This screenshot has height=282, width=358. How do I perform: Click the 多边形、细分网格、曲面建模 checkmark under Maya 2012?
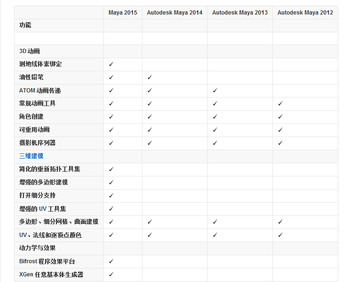pos(280,222)
